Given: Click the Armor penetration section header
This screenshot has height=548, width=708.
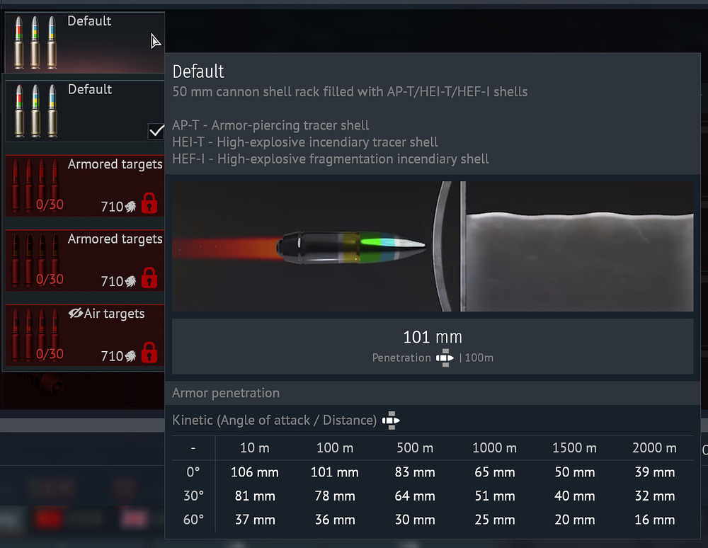Looking at the screenshot, I should [226, 393].
